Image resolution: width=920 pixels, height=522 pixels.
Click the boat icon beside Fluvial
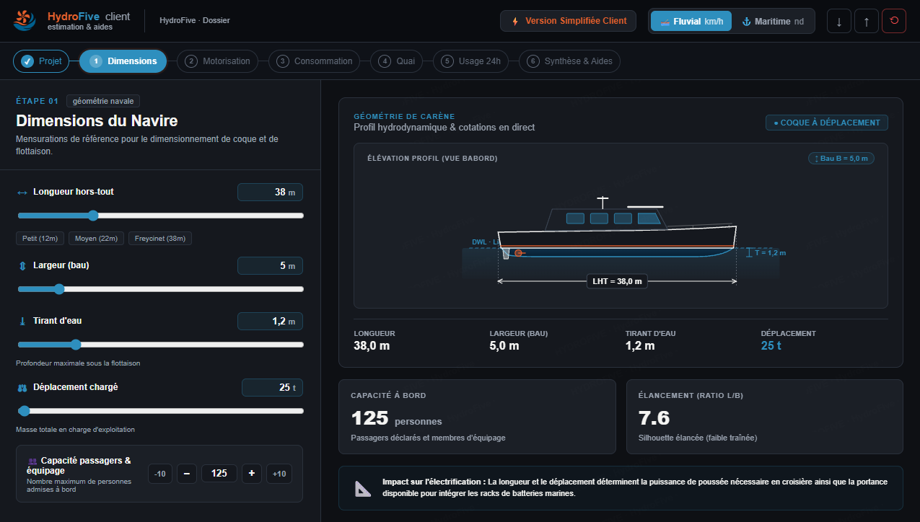coord(665,22)
